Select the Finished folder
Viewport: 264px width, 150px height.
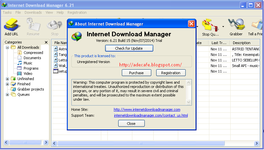pos(24,84)
